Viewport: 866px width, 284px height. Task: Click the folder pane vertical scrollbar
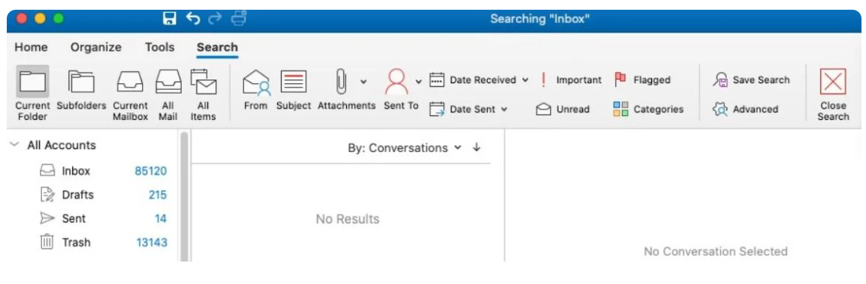pyautogui.click(x=185, y=196)
